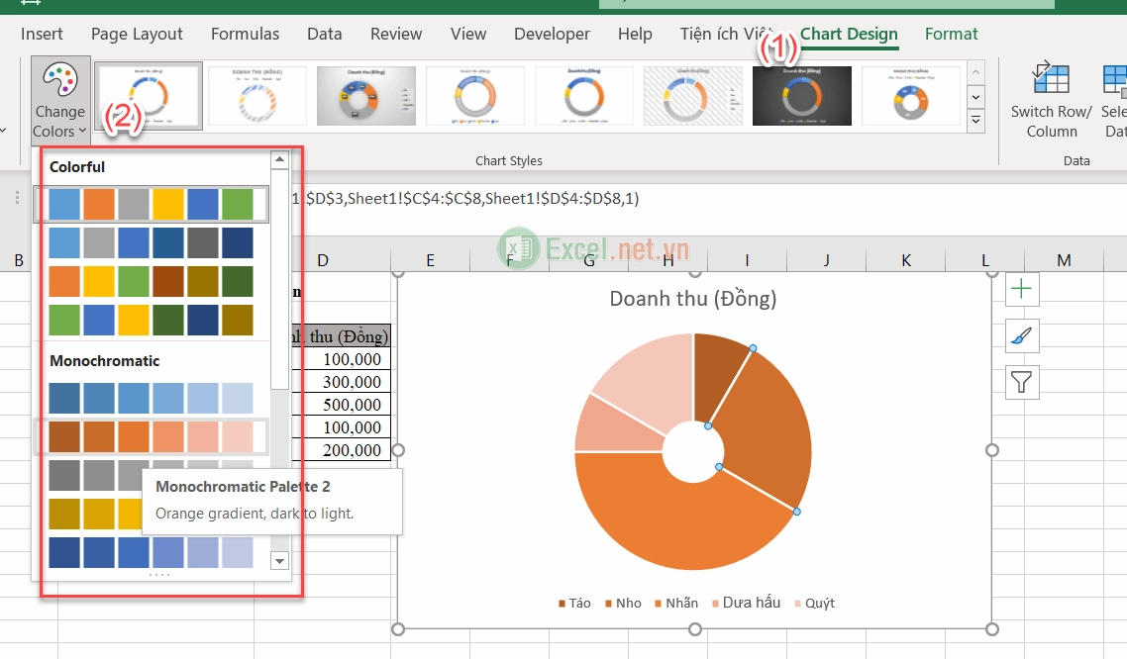This screenshot has width=1127, height=659.
Task: Switch to the Format tab
Action: click(x=951, y=34)
